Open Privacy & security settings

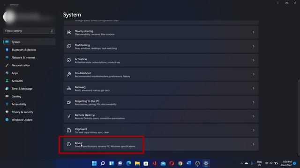pyautogui.click(x=29, y=112)
